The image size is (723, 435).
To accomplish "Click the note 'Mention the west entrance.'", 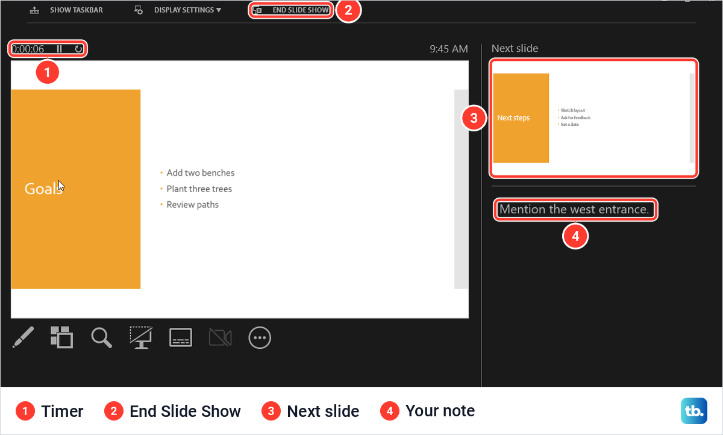I will [575, 210].
